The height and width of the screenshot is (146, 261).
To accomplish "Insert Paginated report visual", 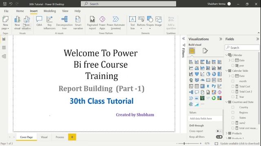I will (93, 23).
